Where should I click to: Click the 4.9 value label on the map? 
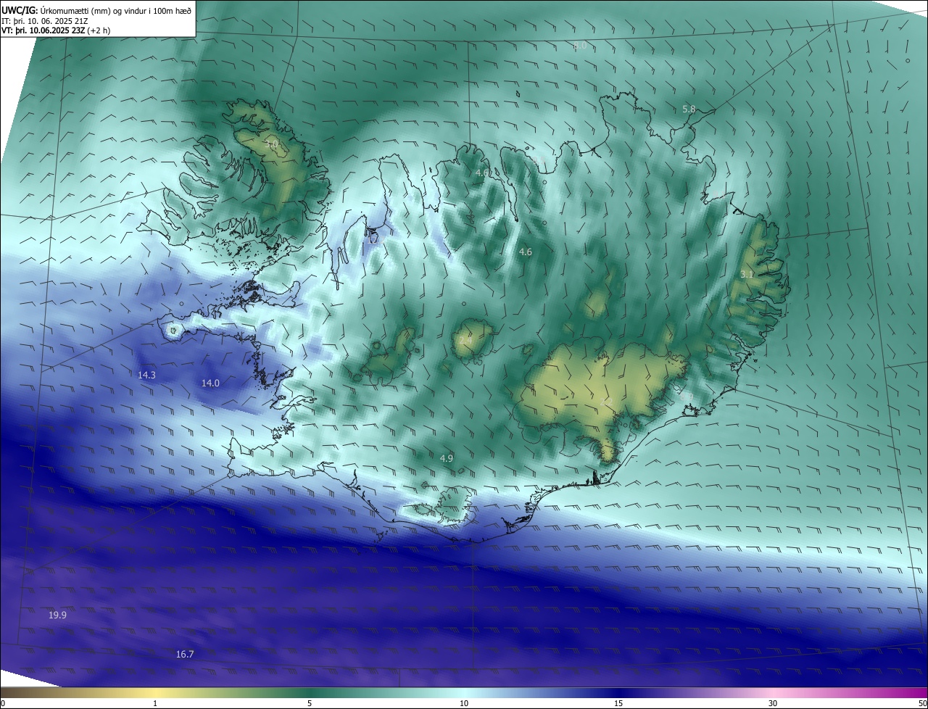[x=447, y=459]
